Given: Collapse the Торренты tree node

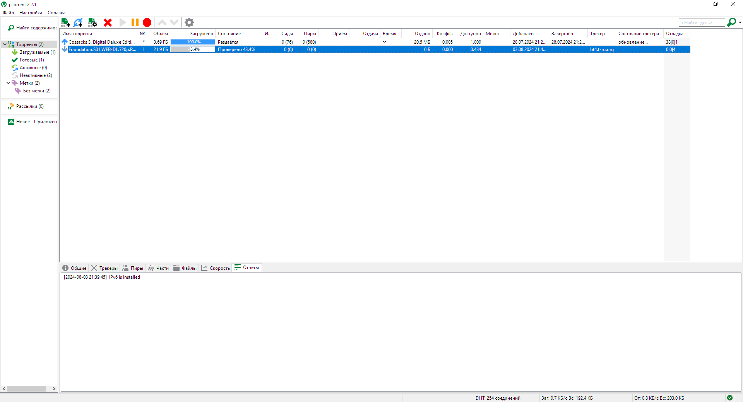Looking at the screenshot, I should [x=5, y=44].
